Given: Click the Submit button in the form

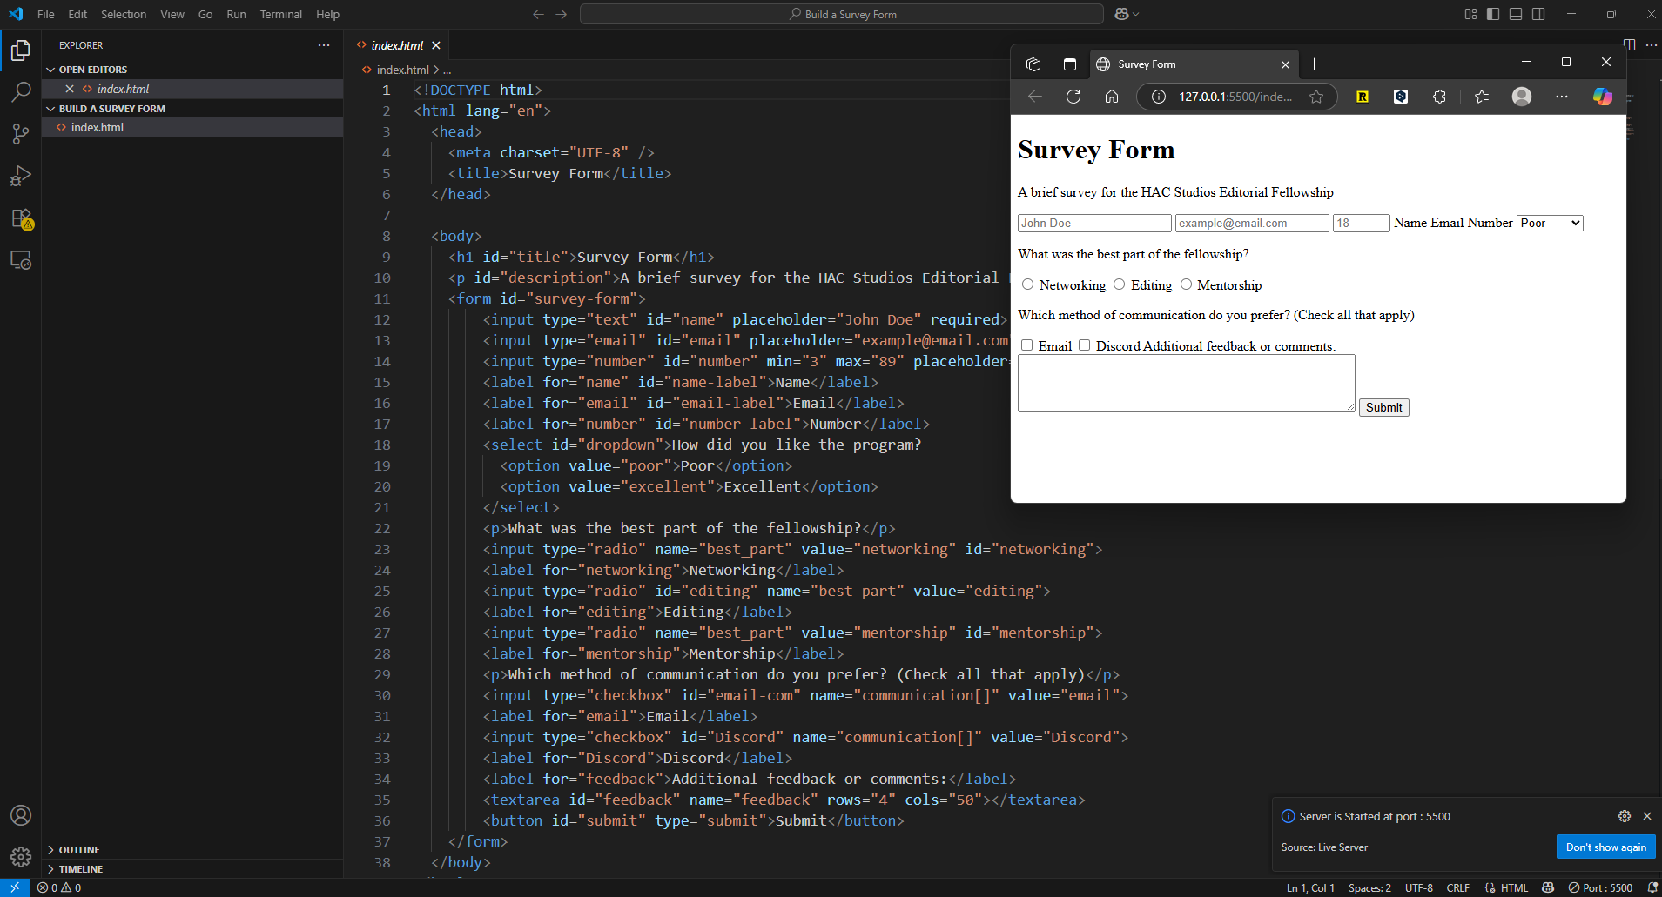Looking at the screenshot, I should 1383,407.
